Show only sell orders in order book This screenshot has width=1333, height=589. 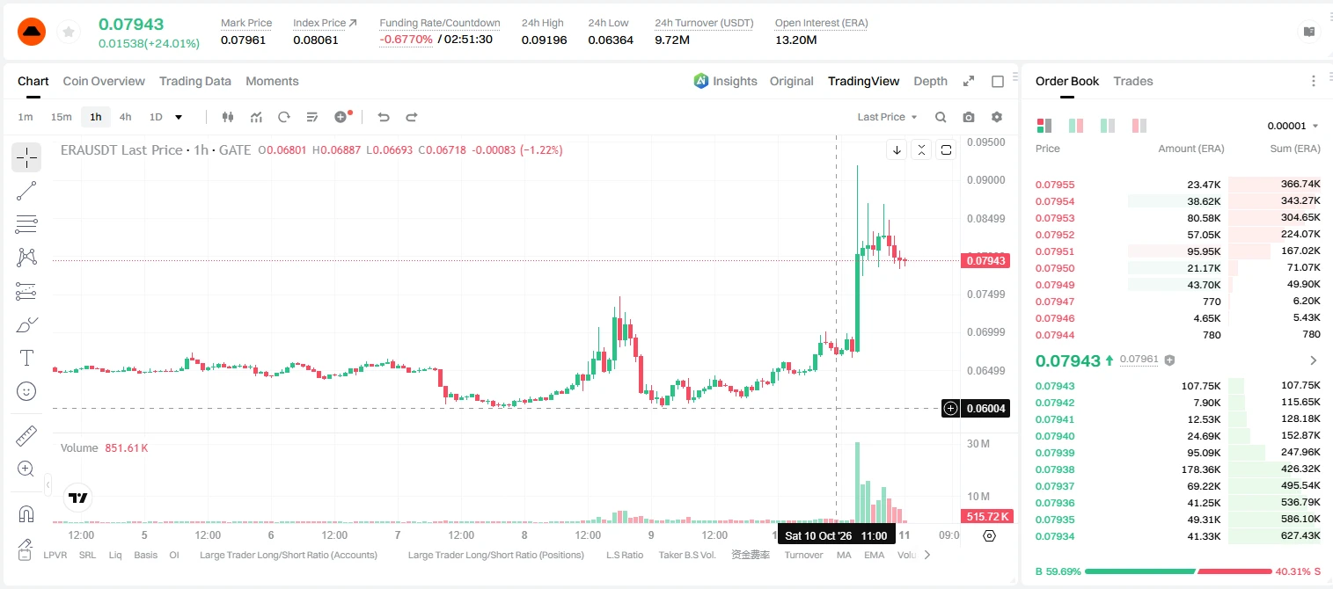coord(1140,126)
